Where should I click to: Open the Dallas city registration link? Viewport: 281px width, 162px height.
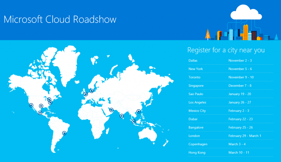pos(193,60)
